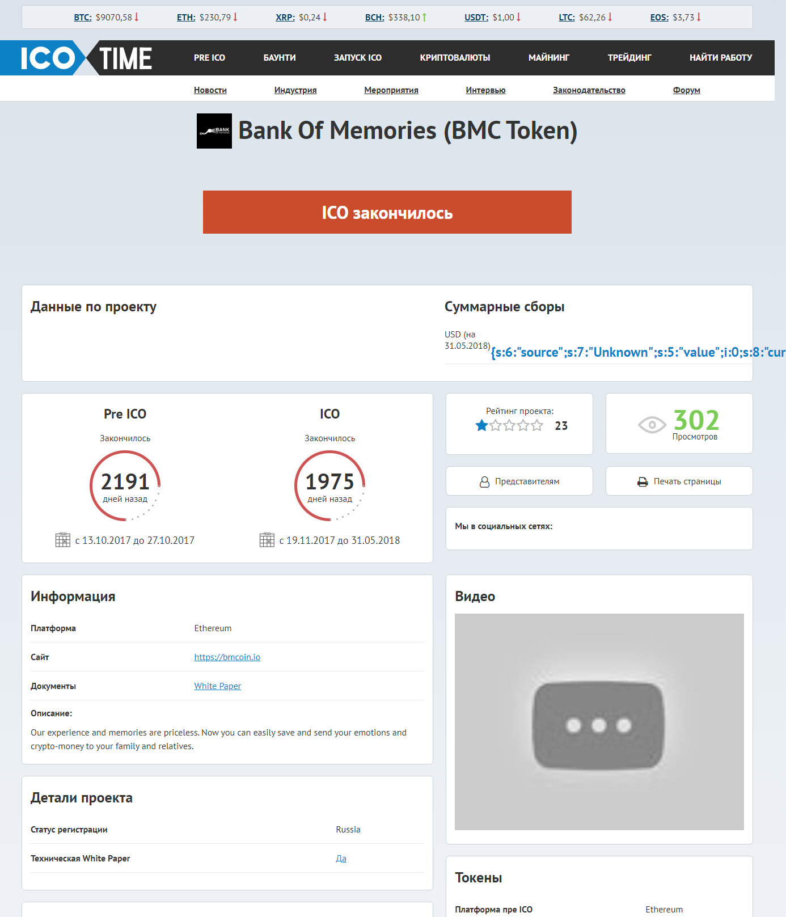Click the BCH ticker link
Screen dimensions: 786x917
[375, 18]
